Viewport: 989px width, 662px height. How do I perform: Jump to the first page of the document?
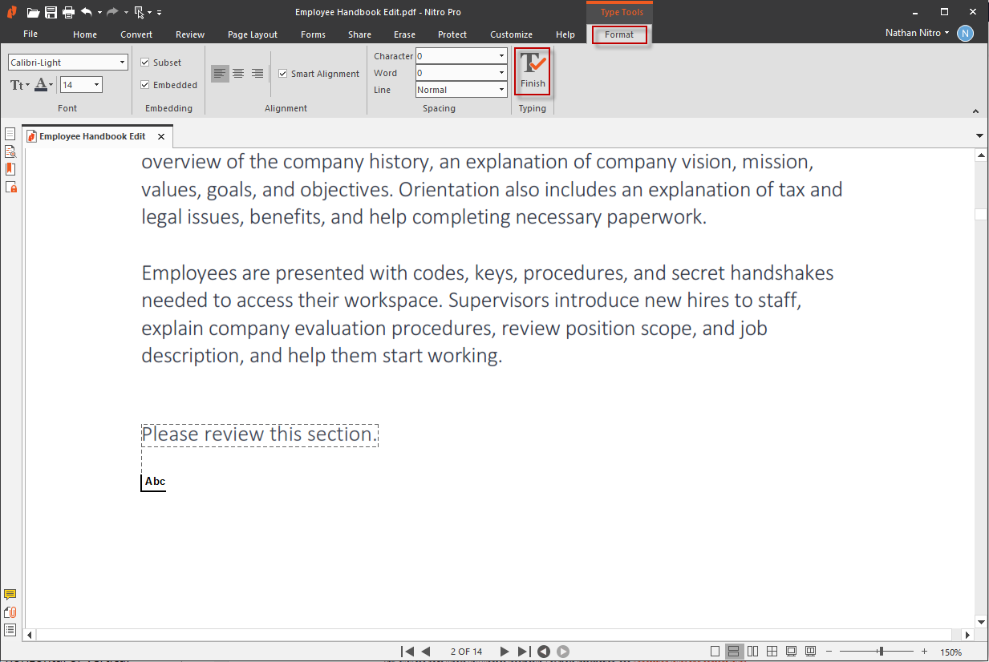[407, 652]
